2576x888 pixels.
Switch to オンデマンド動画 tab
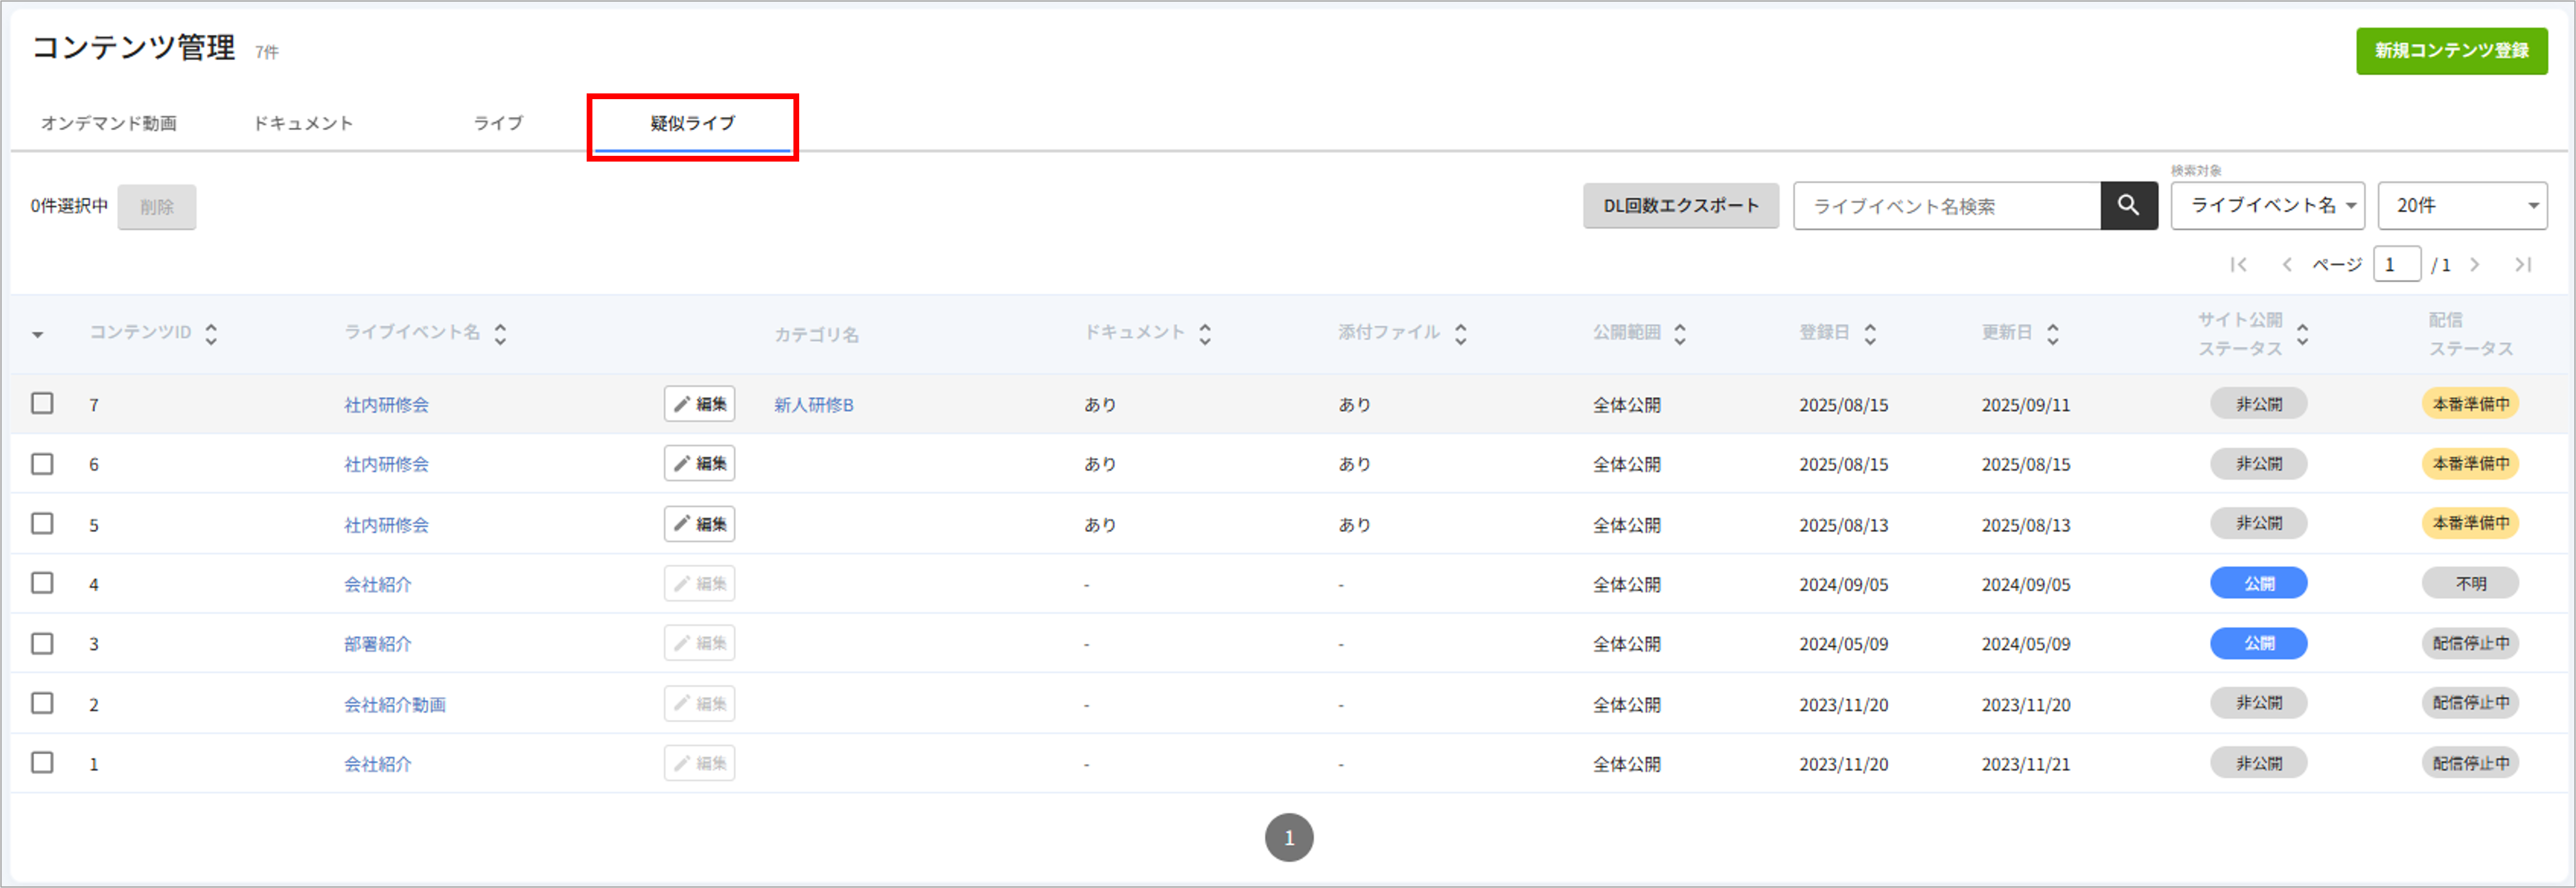[109, 123]
